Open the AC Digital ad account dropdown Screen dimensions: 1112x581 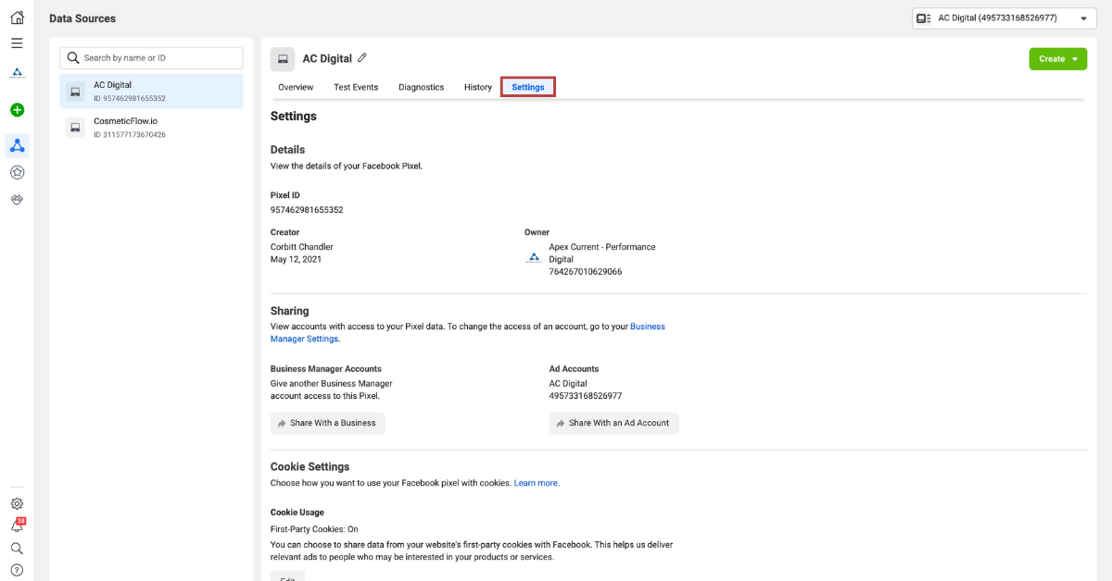(x=1004, y=18)
